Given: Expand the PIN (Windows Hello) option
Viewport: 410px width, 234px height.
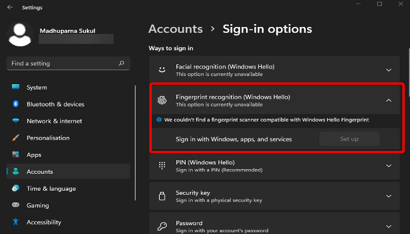Looking at the screenshot, I should 388,166.
